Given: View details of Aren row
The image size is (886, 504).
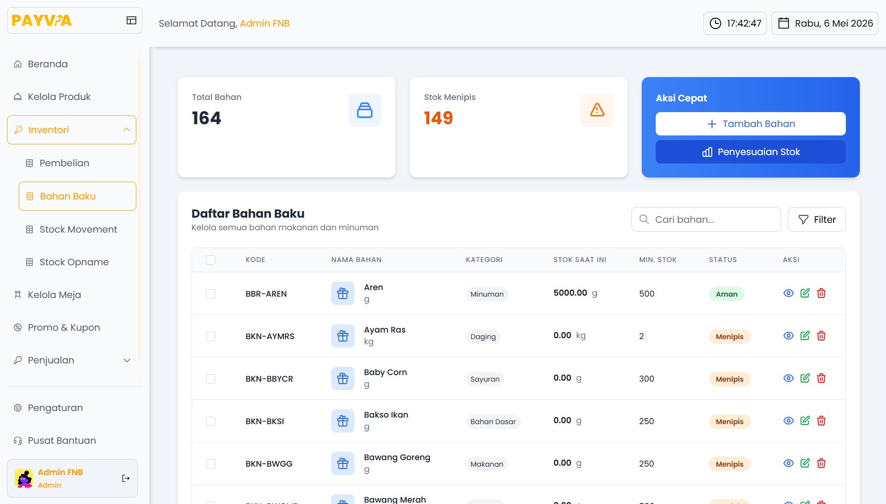Looking at the screenshot, I should pyautogui.click(x=788, y=293).
